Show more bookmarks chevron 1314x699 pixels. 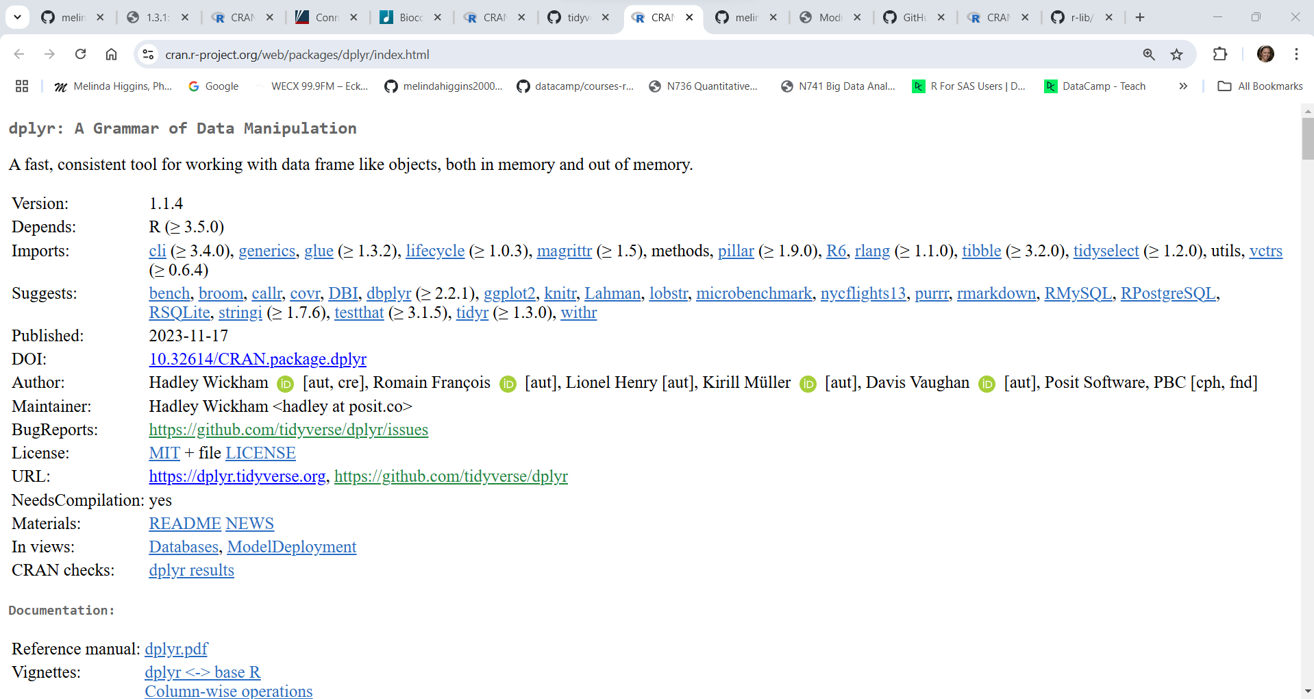(1183, 86)
